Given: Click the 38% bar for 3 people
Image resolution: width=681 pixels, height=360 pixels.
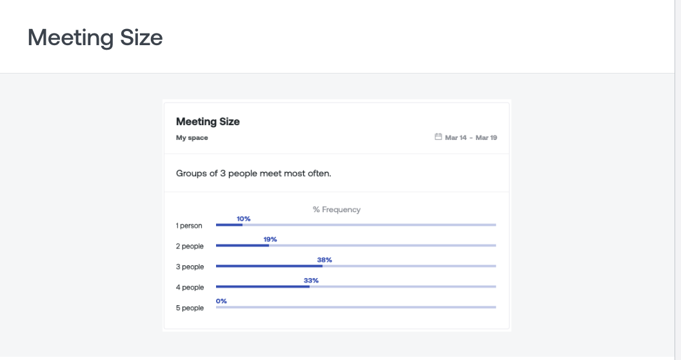Looking at the screenshot, I should (270, 266).
